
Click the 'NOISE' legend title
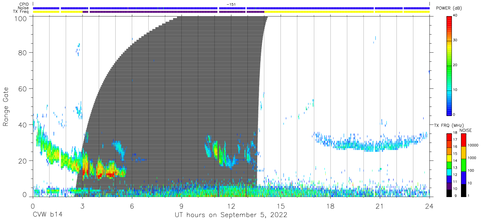tap(466, 130)
